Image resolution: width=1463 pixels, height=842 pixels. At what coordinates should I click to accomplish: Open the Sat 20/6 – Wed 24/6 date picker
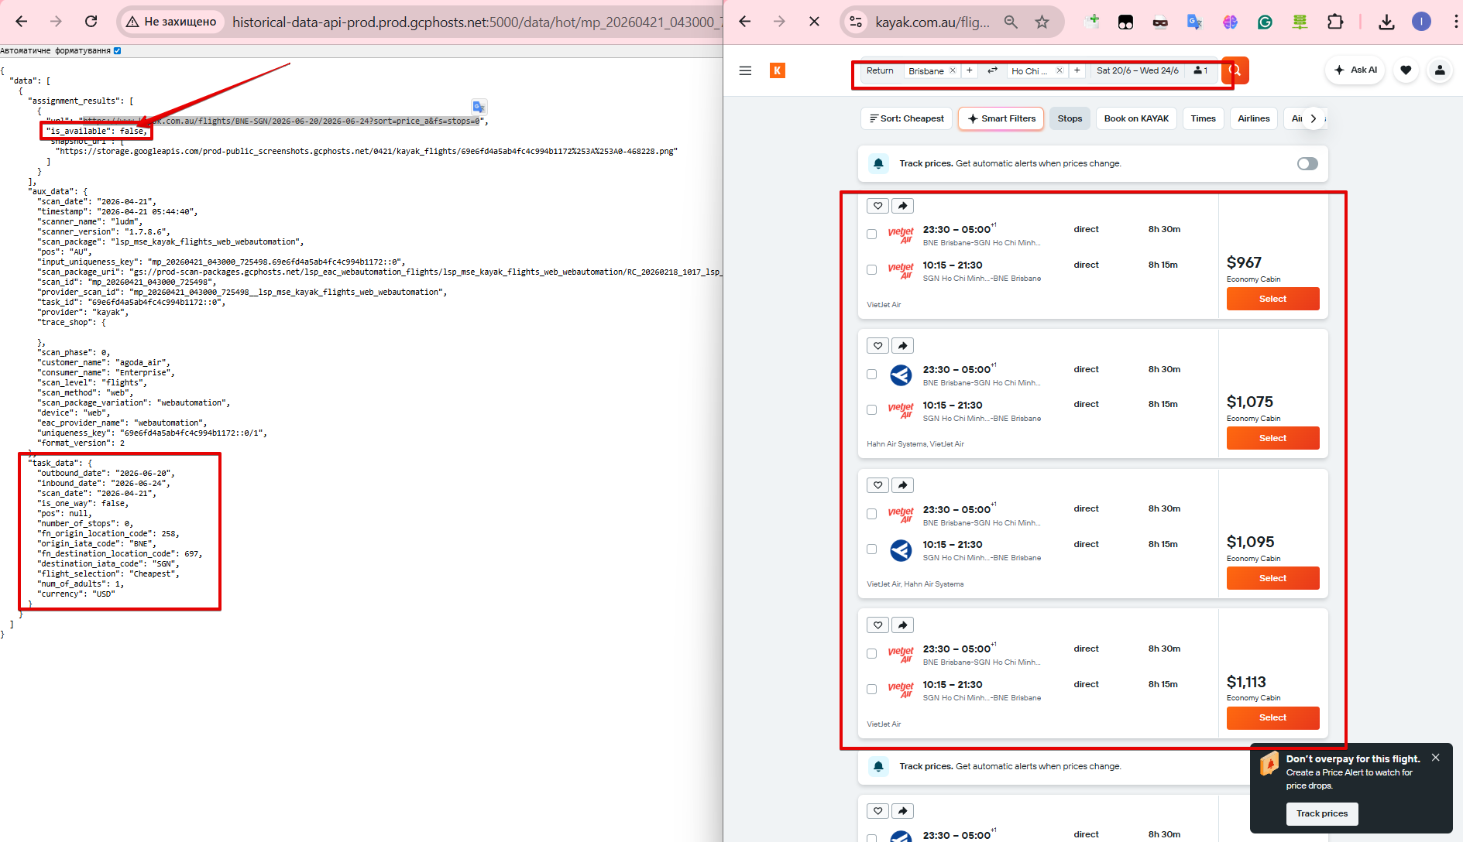coord(1138,70)
